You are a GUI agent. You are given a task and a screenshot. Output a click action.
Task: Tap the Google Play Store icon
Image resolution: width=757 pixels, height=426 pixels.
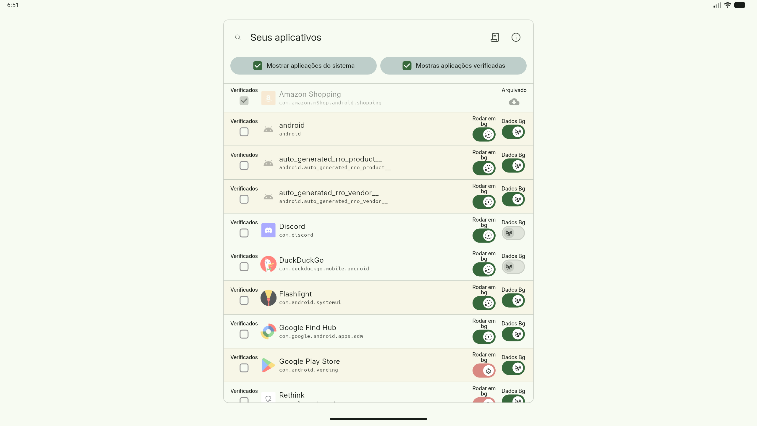[268, 365]
